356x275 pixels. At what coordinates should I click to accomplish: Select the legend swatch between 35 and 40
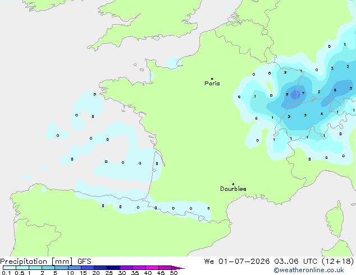[139, 268]
